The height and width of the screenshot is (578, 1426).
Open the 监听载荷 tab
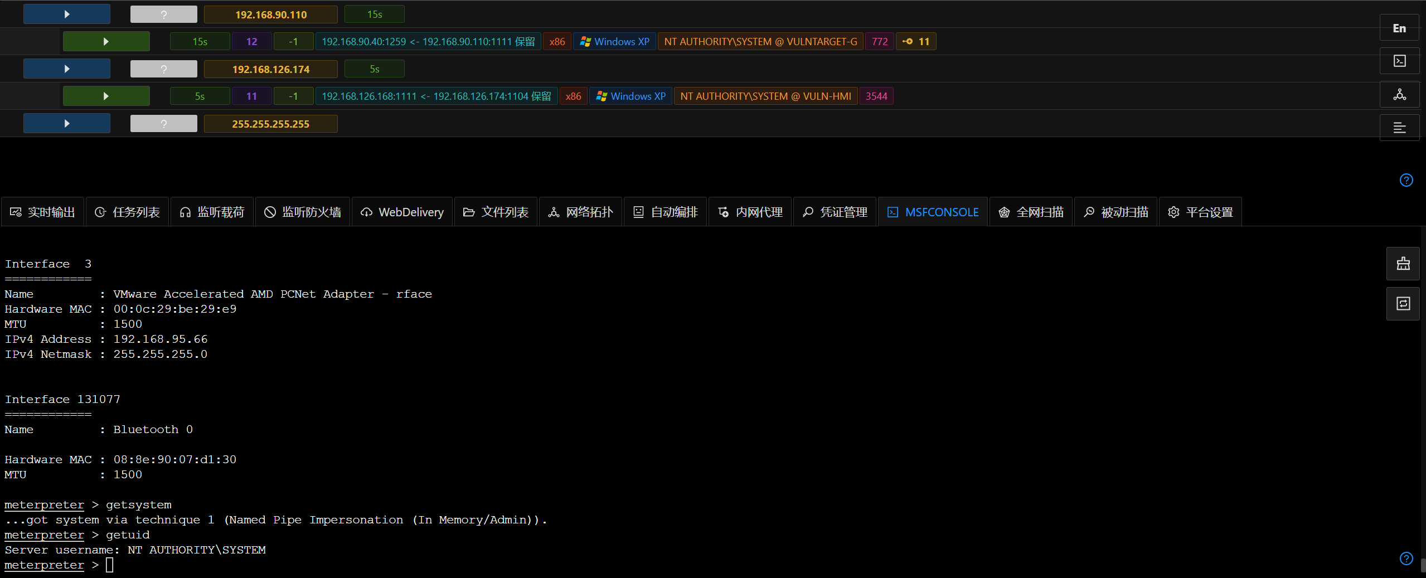(212, 212)
